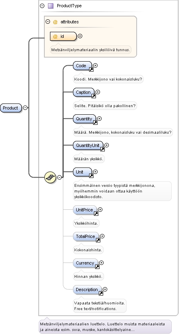Select the id attribute box

click(x=63, y=36)
